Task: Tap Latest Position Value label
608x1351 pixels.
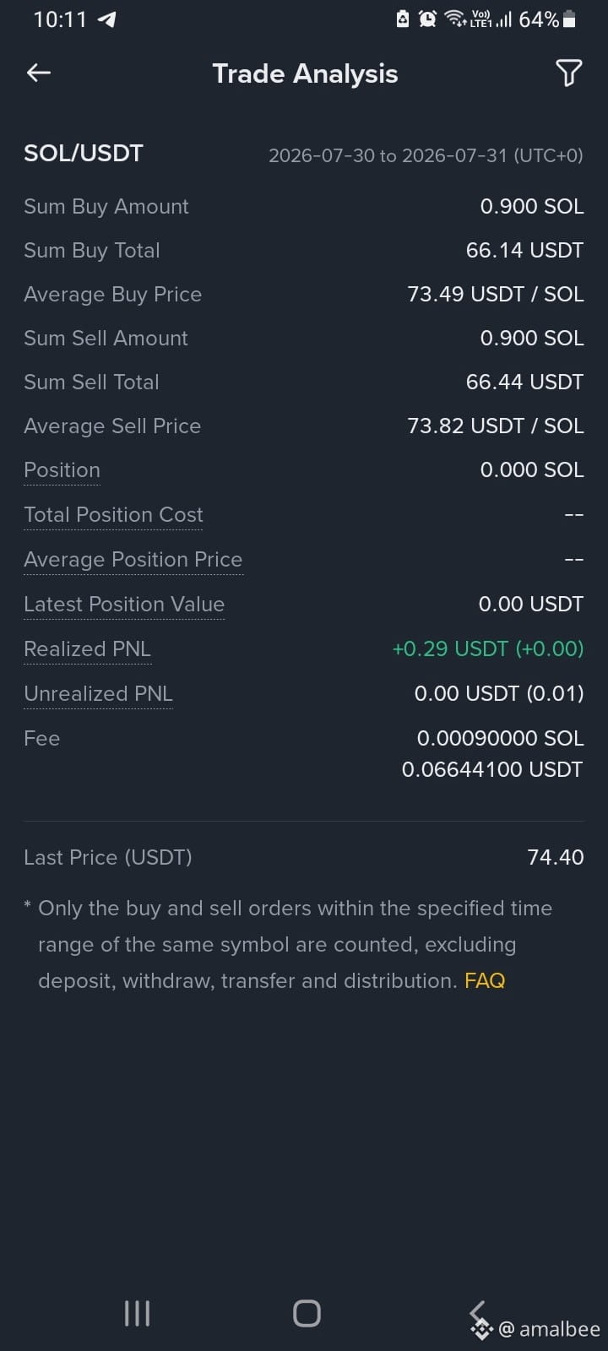Action: 124,605
